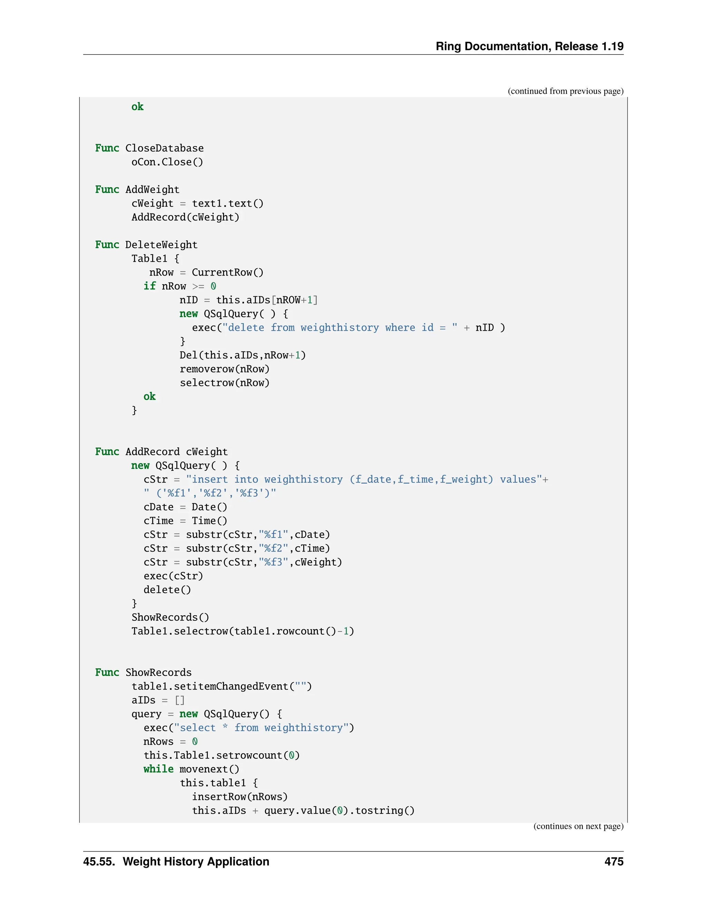Click the 'Func AddWeight' line
707x914 pixels.
137,190
